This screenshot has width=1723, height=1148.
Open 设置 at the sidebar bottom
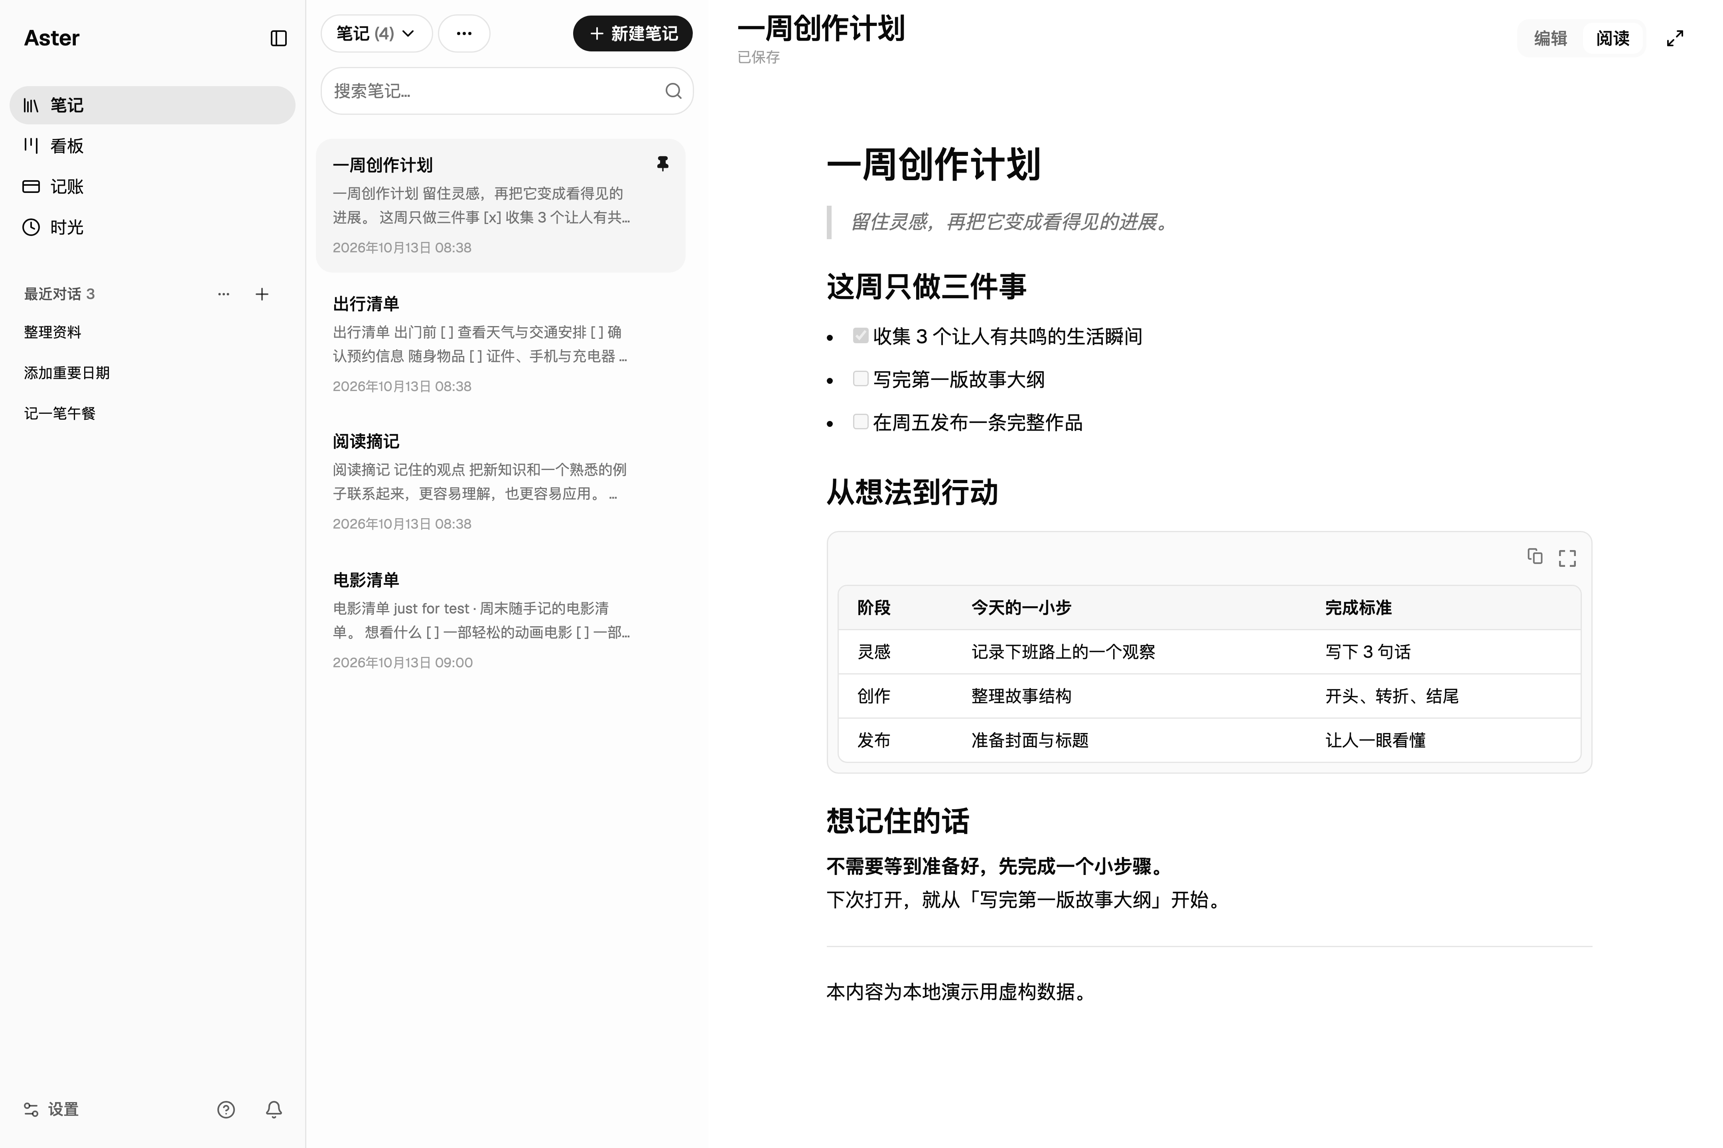[x=51, y=1109]
